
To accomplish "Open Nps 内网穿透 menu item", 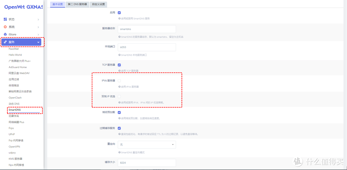I will (x=16, y=165).
